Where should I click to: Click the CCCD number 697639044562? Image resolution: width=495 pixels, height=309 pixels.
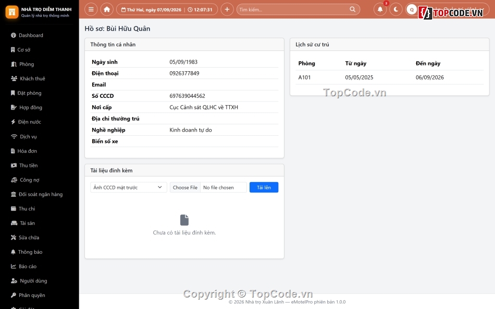(187, 96)
